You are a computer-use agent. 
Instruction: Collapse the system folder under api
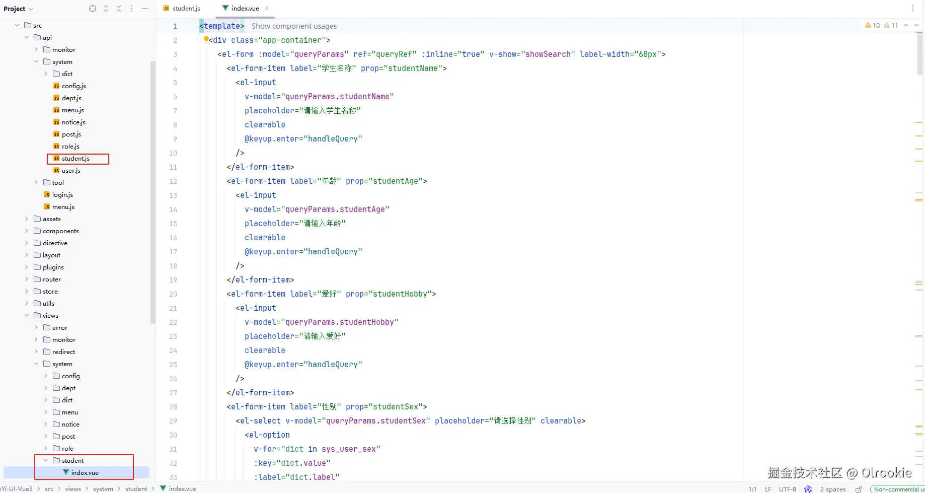[x=36, y=61]
